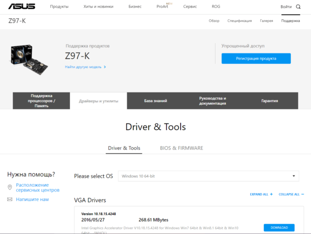Open the ProArt menu item
This screenshot has width=311, height=234.
coord(162,7)
